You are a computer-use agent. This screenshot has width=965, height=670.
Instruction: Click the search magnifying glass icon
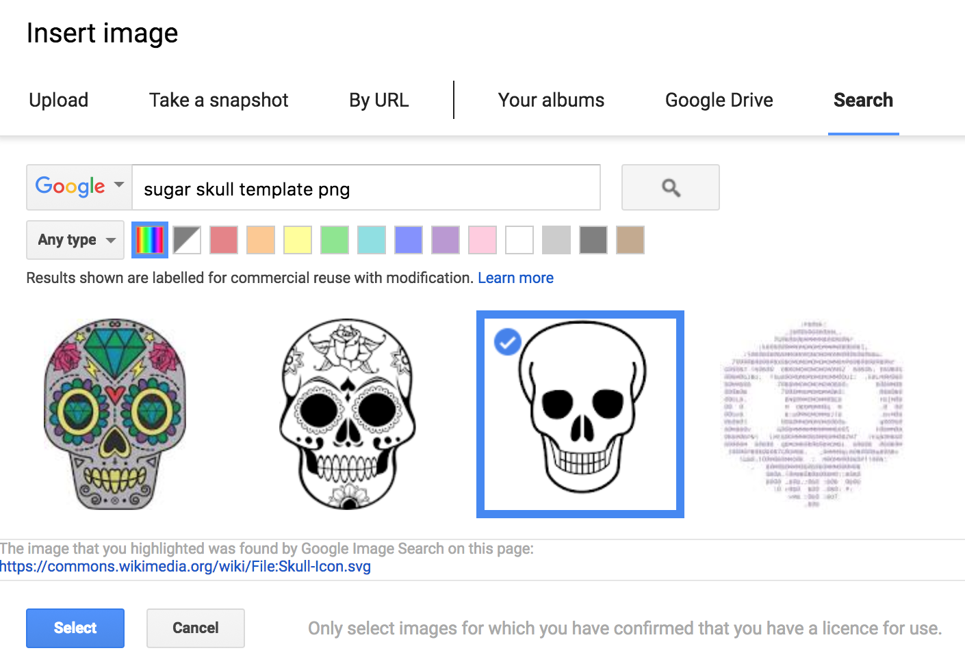pyautogui.click(x=670, y=187)
